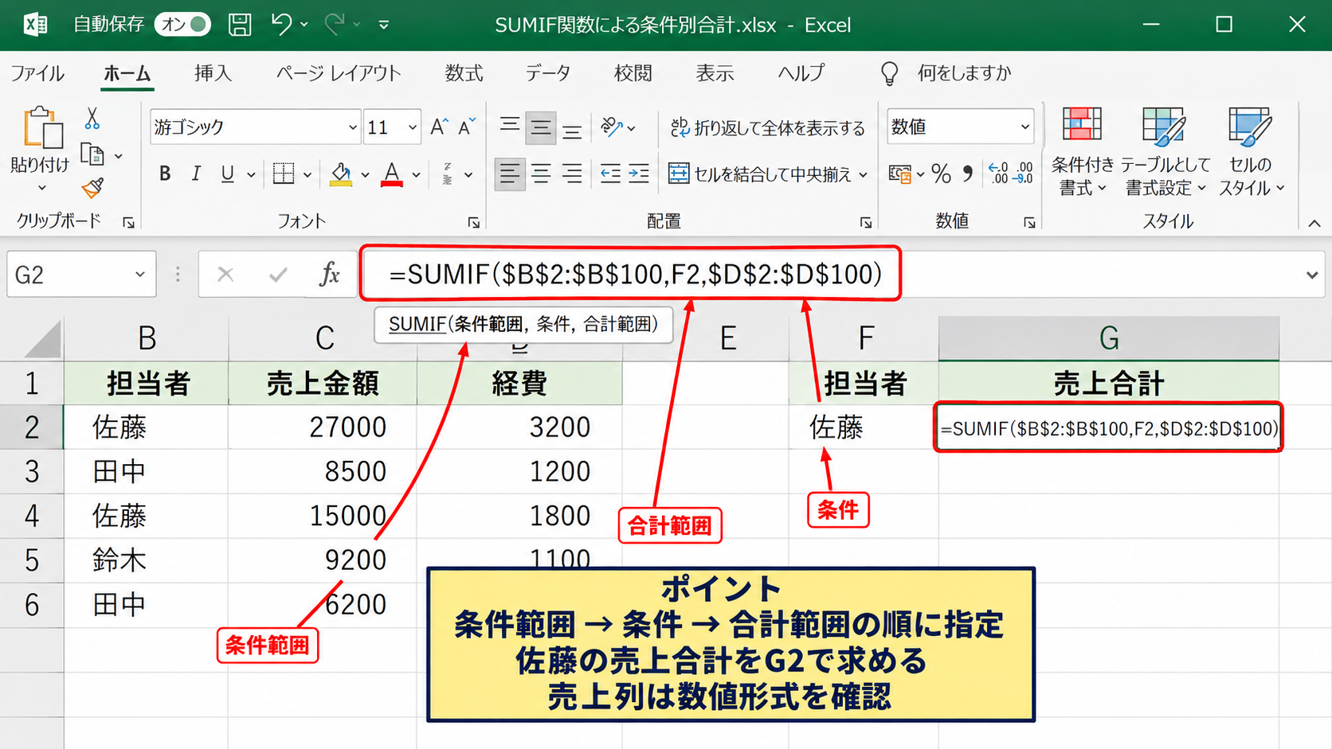The width and height of the screenshot is (1332, 749).
Task: Open the font name 游ゴシック dropdown
Action: [352, 127]
